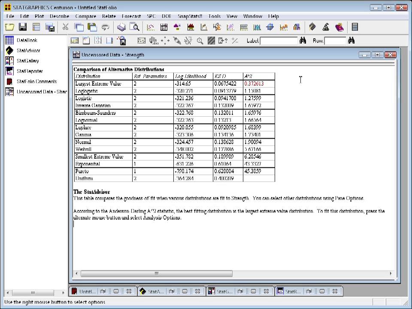This screenshot has height=309, width=412.
Task: Click the red A^2 value 0.372613
Action: [x=254, y=84]
